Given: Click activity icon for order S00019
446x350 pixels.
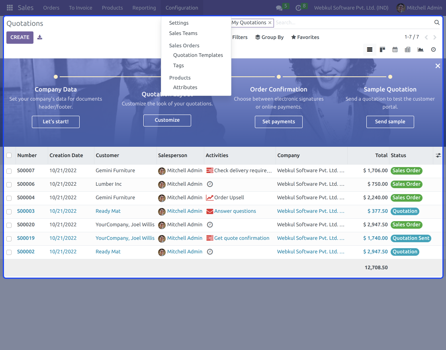Looking at the screenshot, I should (209, 238).
